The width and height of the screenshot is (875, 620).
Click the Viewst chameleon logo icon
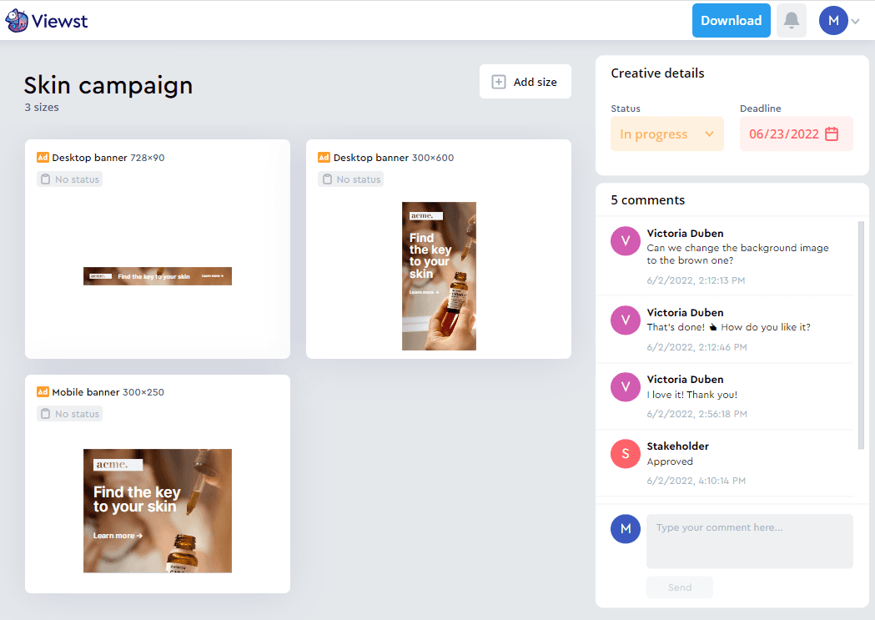pos(16,21)
